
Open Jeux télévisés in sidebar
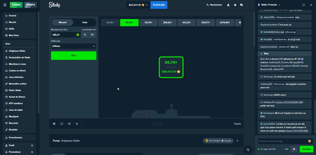point(19,77)
